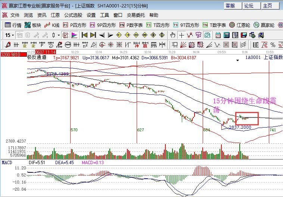Select the red crosshair target-circle tool
The image size is (283, 197).
tap(102, 45)
